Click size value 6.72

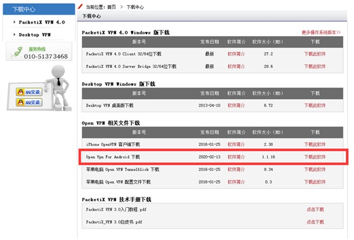268,105
